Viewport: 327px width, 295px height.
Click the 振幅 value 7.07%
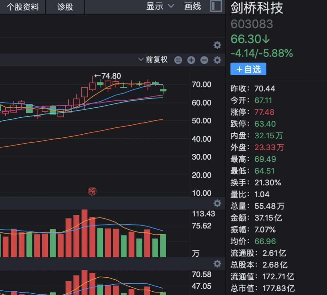[x=265, y=230]
